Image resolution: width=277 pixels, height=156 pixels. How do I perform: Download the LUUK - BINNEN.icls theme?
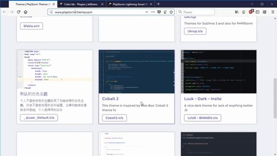(x=203, y=118)
